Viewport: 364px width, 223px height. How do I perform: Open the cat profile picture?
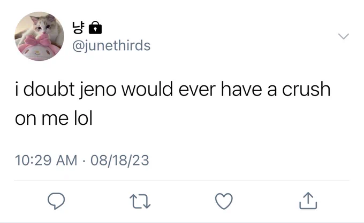coord(39,36)
